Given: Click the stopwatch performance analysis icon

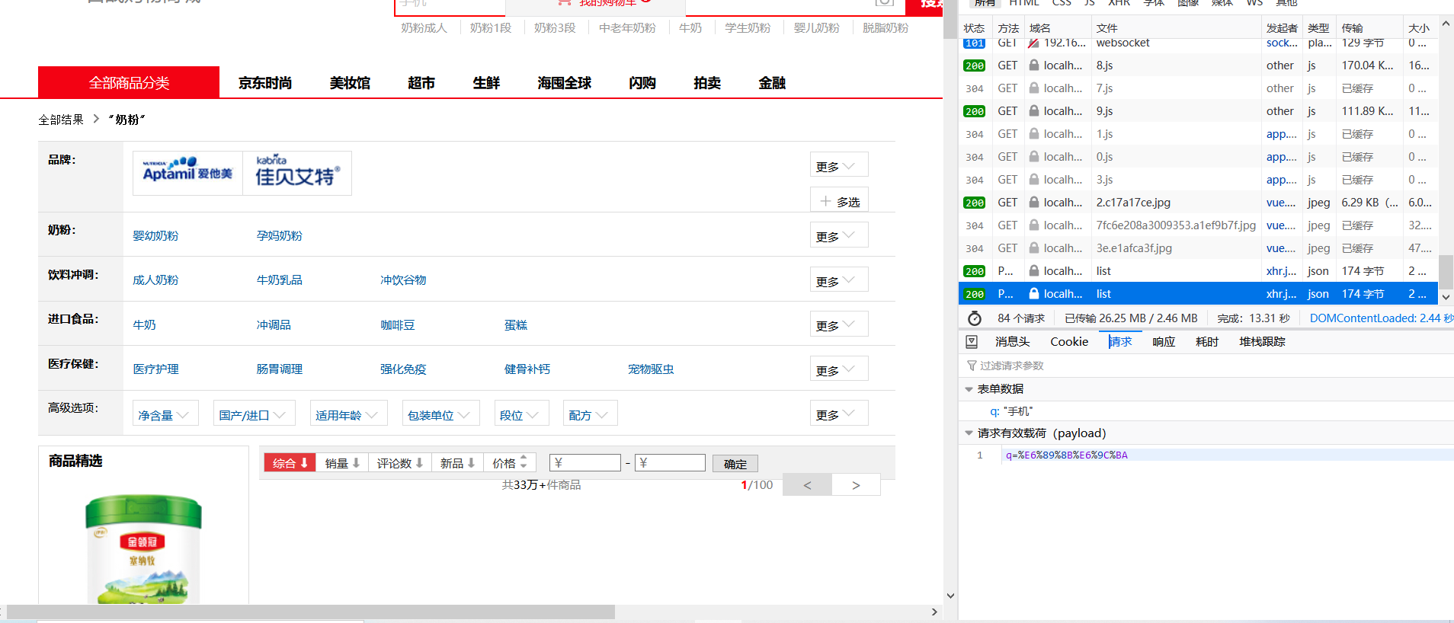Looking at the screenshot, I should coord(975,318).
